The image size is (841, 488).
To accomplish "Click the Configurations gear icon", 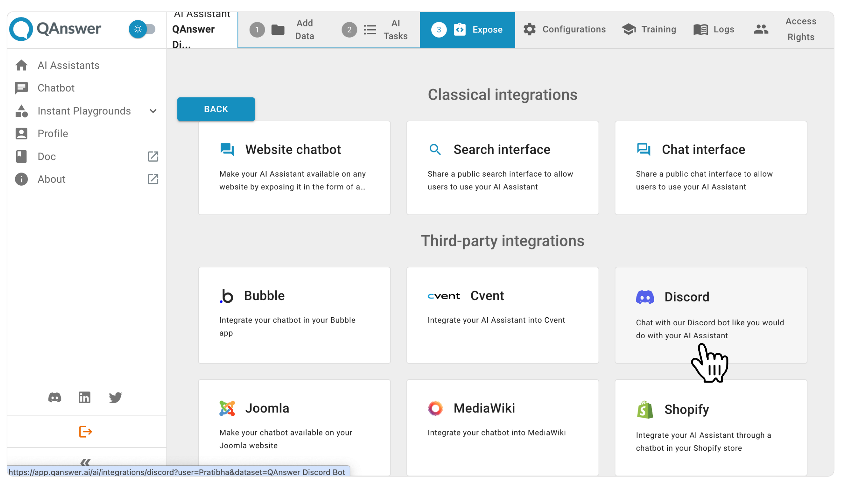I will [529, 29].
